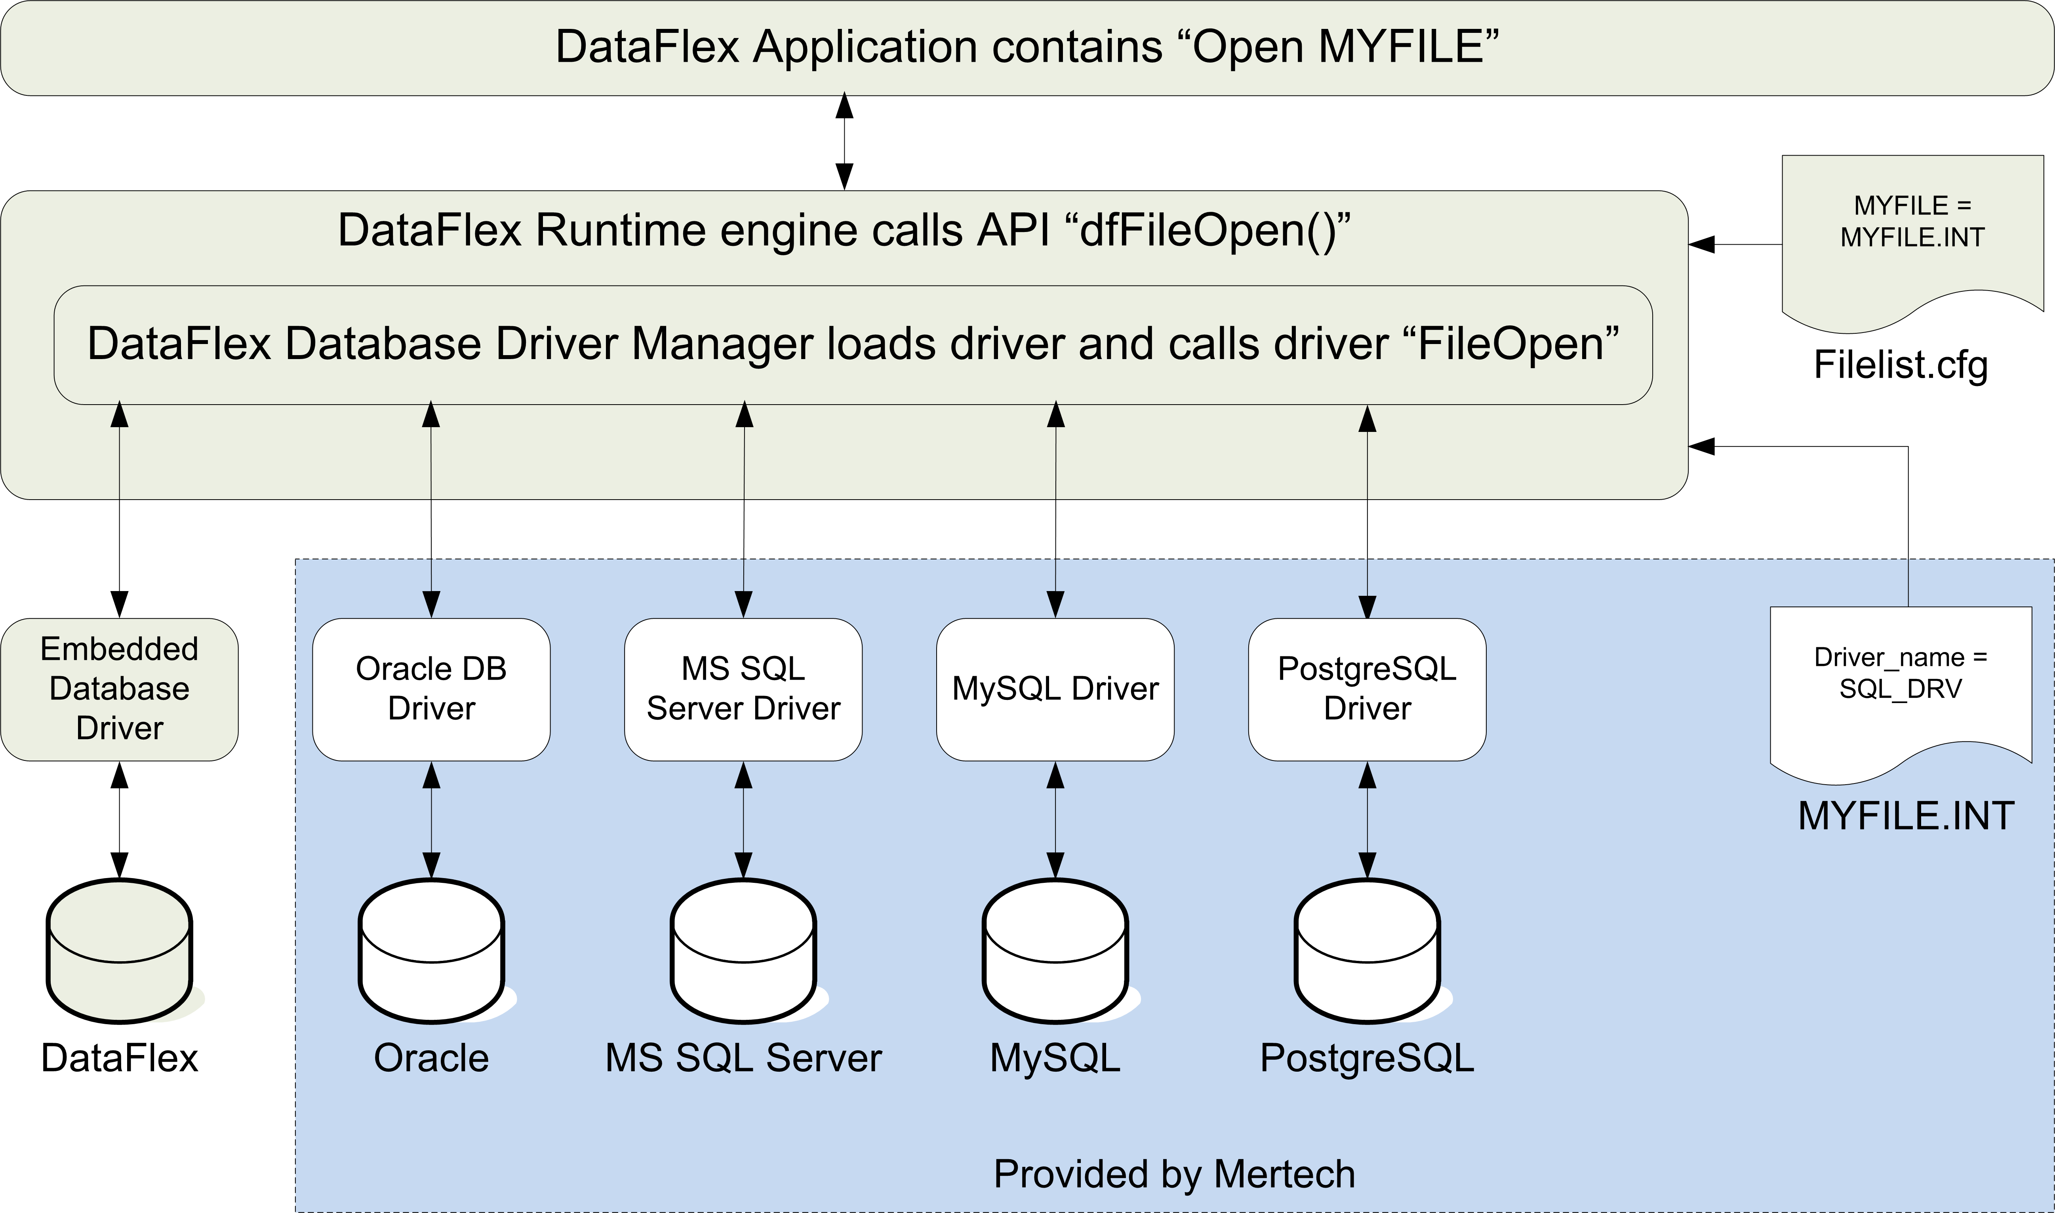2055x1213 pixels.
Task: Click the Oracle database cylinder icon
Action: (432, 951)
